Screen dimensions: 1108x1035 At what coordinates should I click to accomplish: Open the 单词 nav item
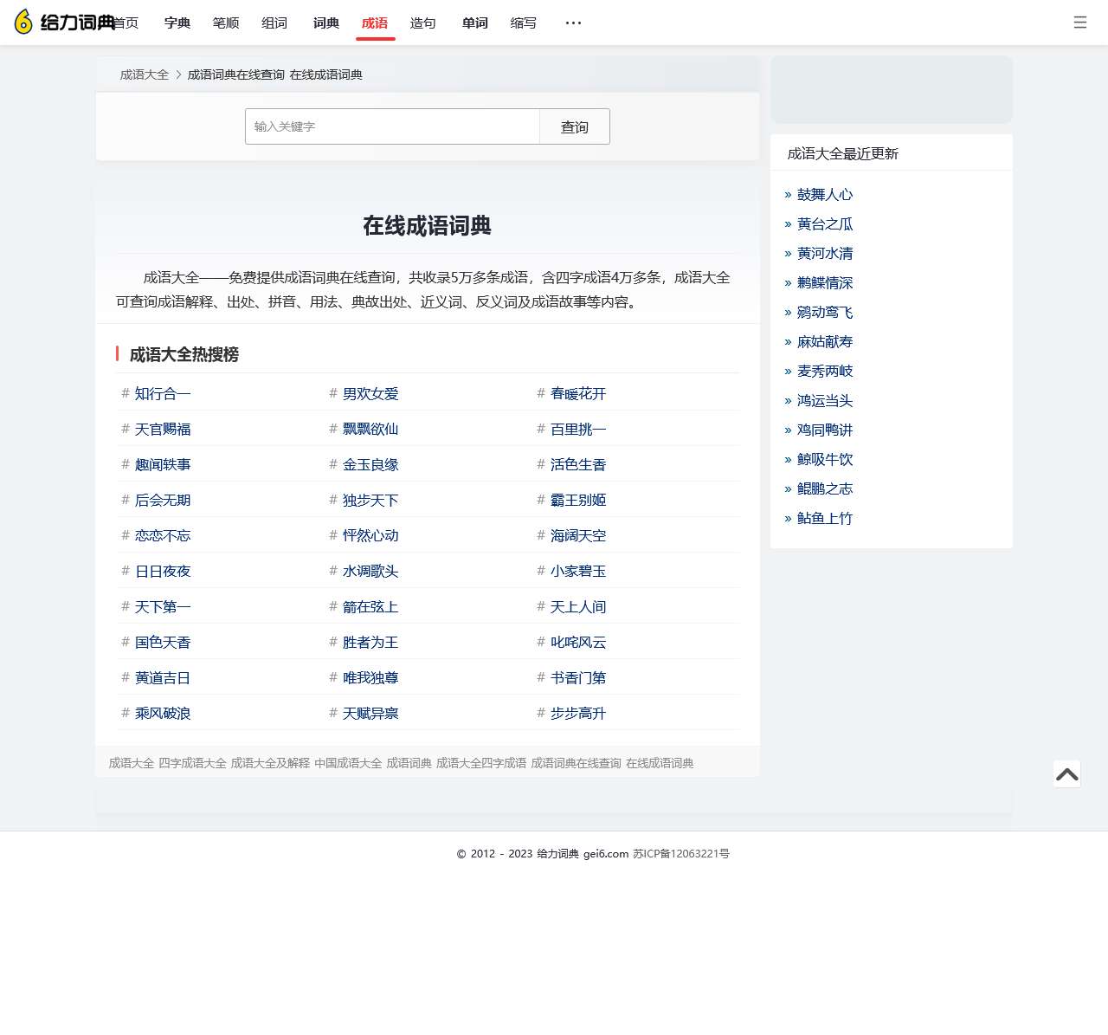(475, 23)
